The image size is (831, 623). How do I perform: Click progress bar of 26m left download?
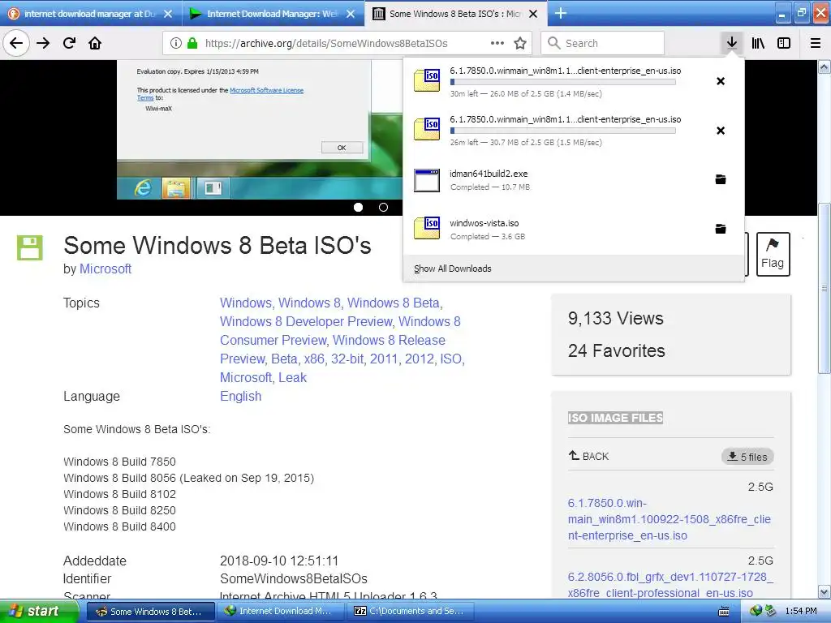[x=563, y=131]
